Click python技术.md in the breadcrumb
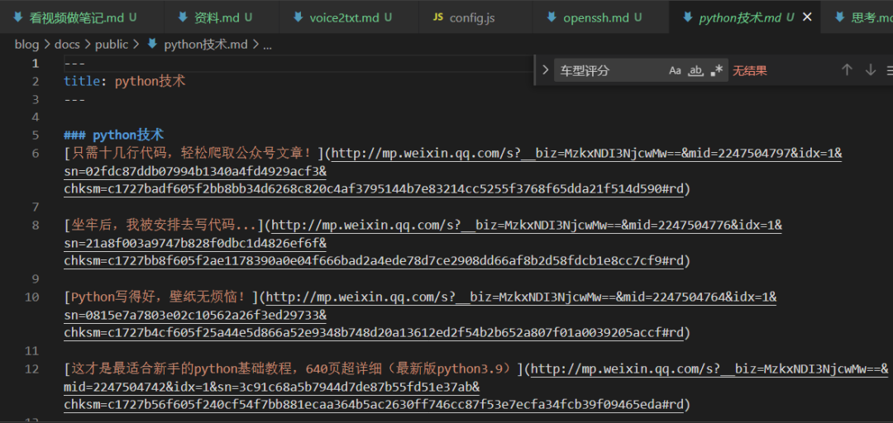The image size is (893, 423). point(206,45)
